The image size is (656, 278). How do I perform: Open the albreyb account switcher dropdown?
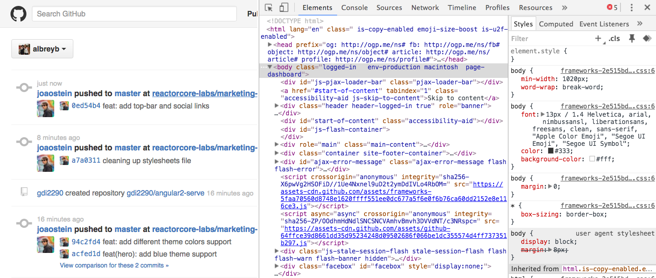(x=42, y=49)
